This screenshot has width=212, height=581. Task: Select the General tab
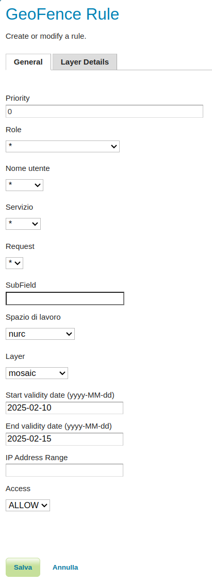(28, 62)
